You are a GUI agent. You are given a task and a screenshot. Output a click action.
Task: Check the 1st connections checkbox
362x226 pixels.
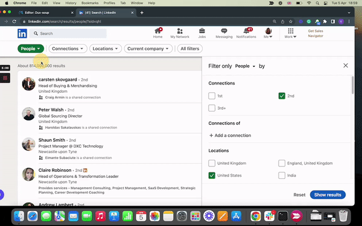[212, 96]
